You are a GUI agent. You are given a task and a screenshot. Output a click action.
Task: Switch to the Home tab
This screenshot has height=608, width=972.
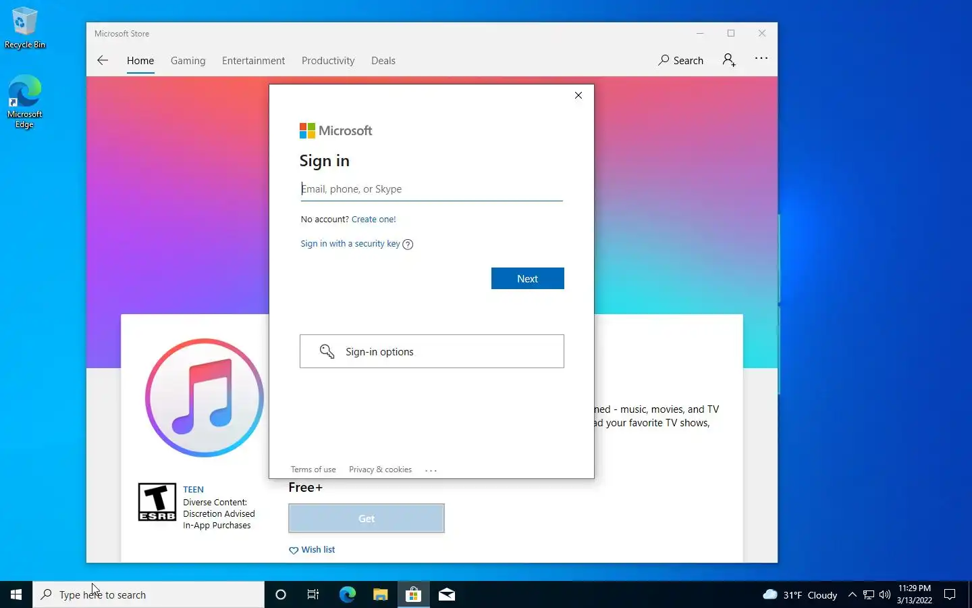[x=140, y=61]
